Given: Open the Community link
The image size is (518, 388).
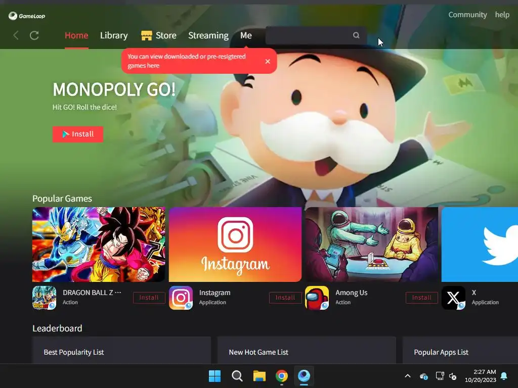Looking at the screenshot, I should (x=467, y=15).
